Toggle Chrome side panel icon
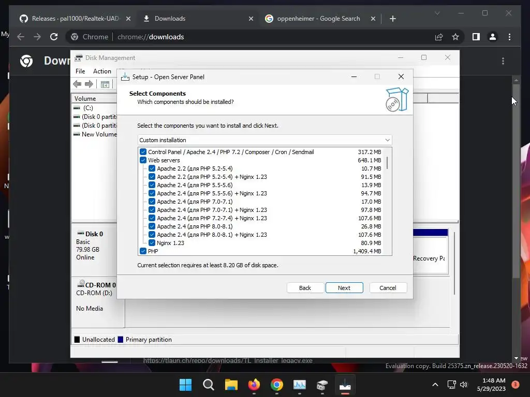The image size is (530, 397). coord(476,37)
